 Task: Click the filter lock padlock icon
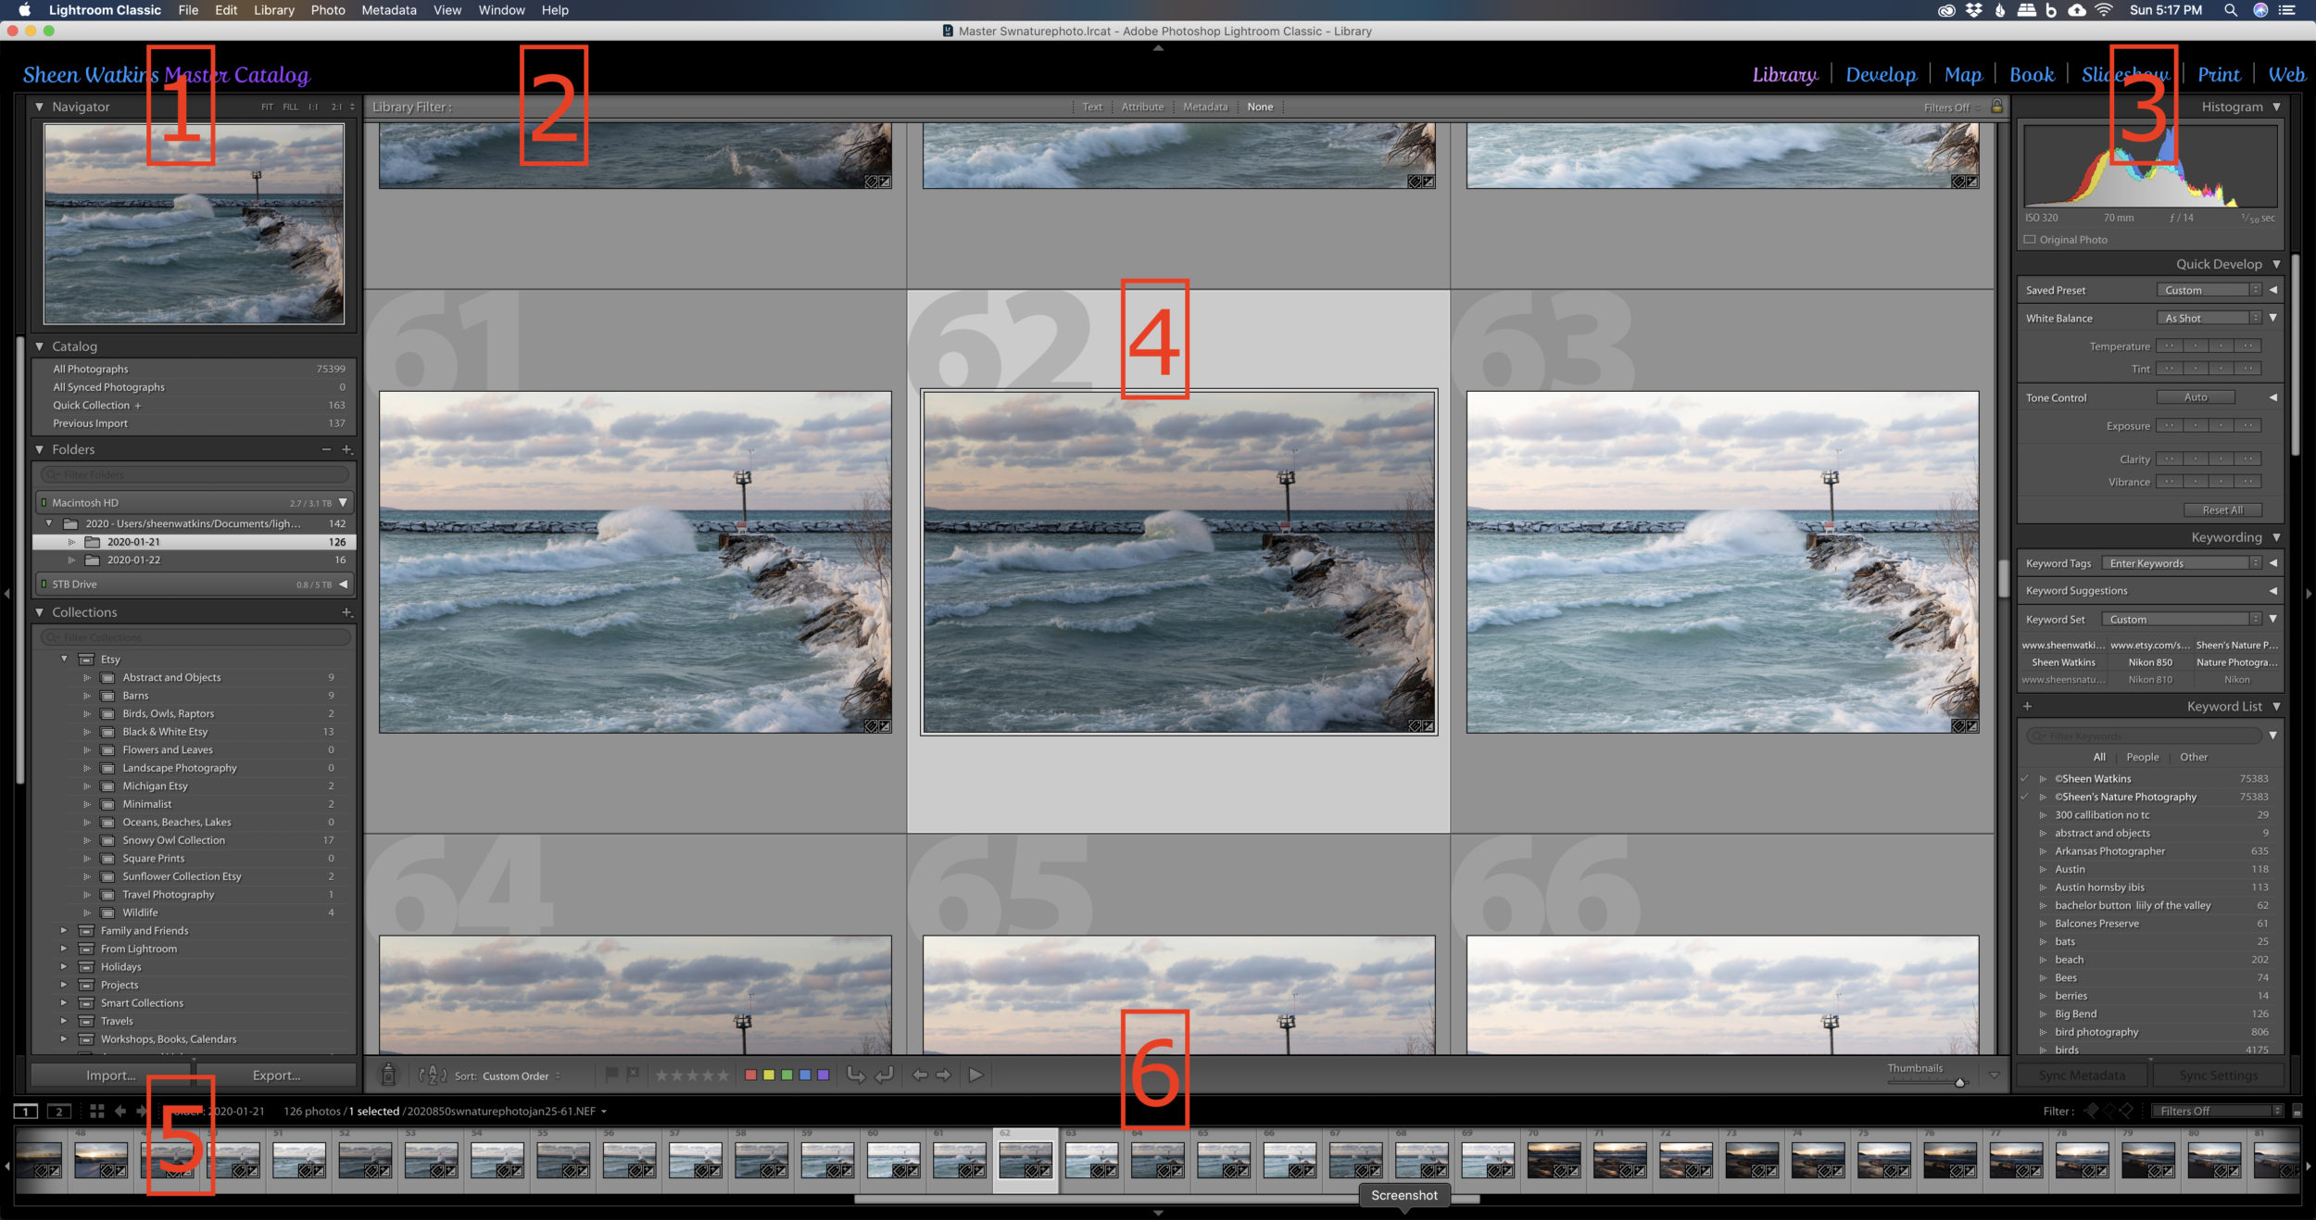(x=1996, y=107)
